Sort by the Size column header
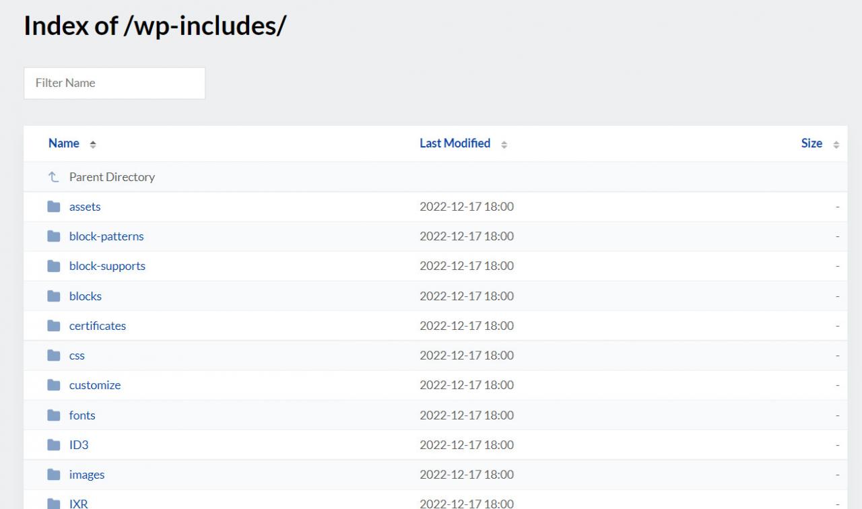Image resolution: width=862 pixels, height=509 pixels. point(811,143)
